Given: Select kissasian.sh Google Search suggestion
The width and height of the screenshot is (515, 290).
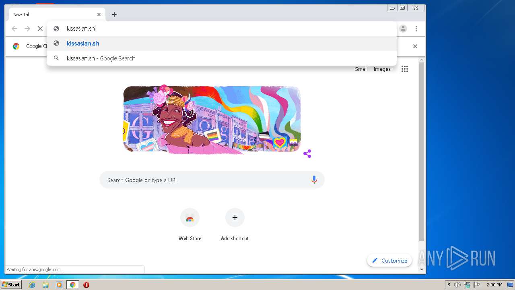Looking at the screenshot, I should [x=222, y=58].
